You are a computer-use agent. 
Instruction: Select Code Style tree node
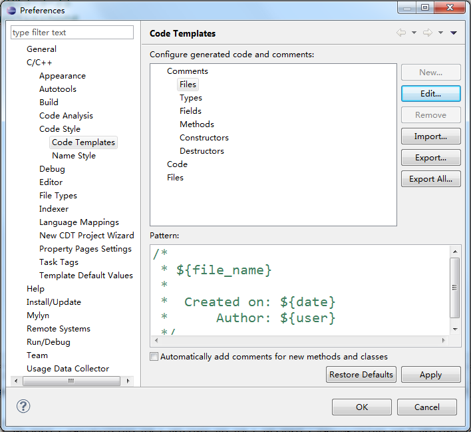tap(60, 129)
